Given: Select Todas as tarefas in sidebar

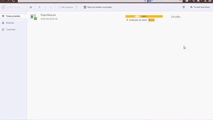Looking at the screenshot, I should coord(13,16).
